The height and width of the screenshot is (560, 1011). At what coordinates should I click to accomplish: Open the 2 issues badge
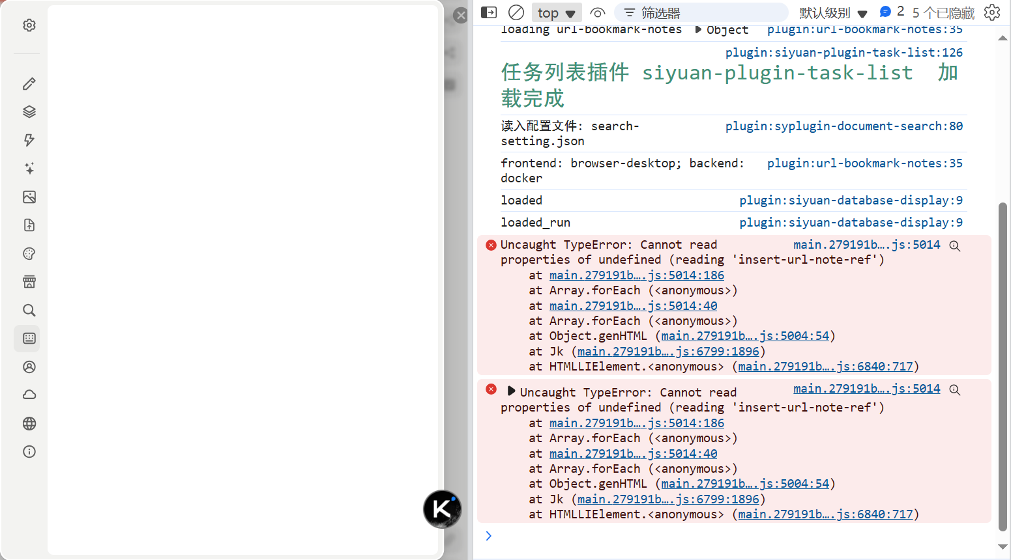[892, 12]
